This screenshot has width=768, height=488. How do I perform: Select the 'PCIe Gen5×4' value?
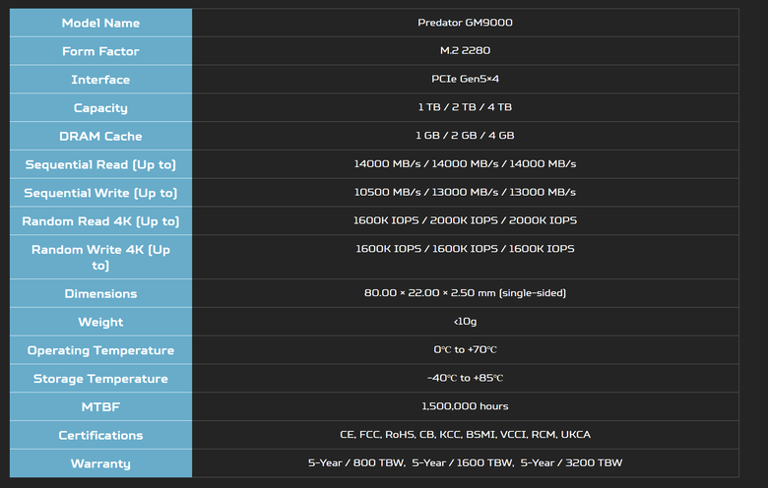[x=465, y=79]
